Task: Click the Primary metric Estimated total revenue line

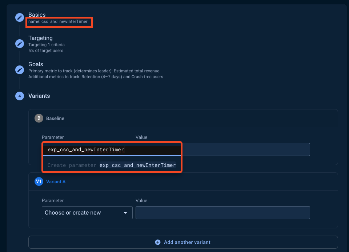Action: 94,71
